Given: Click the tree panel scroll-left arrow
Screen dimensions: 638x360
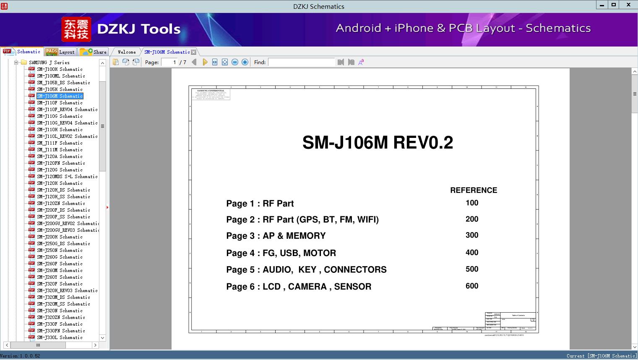Looking at the screenshot, I should pos(6,345).
